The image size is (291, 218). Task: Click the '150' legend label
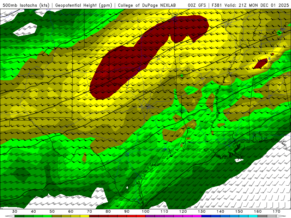click(x=239, y=211)
